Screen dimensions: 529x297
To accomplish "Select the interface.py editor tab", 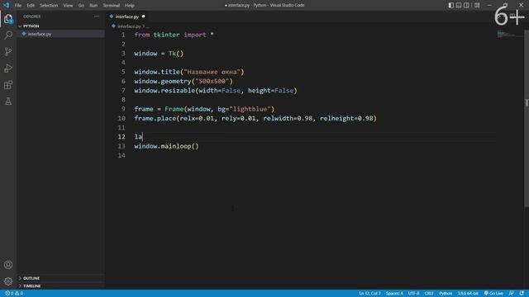I will pos(126,16).
